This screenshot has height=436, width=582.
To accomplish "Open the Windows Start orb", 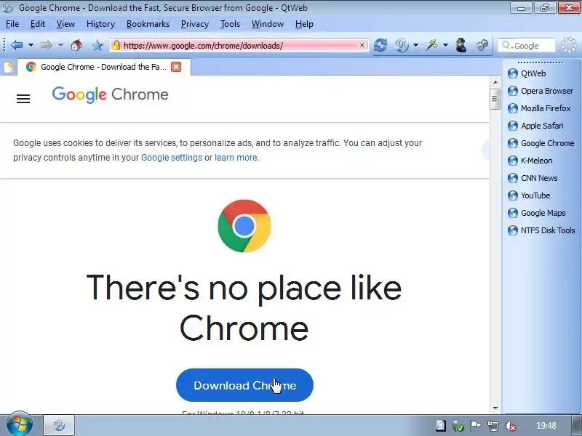I will [x=19, y=424].
